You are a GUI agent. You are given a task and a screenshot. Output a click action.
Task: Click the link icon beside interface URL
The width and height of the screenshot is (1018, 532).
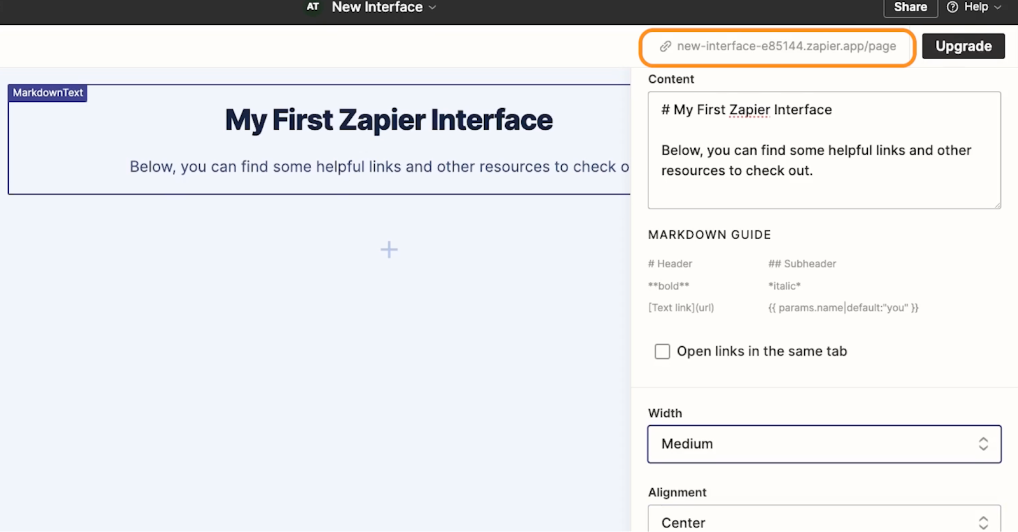coord(666,46)
